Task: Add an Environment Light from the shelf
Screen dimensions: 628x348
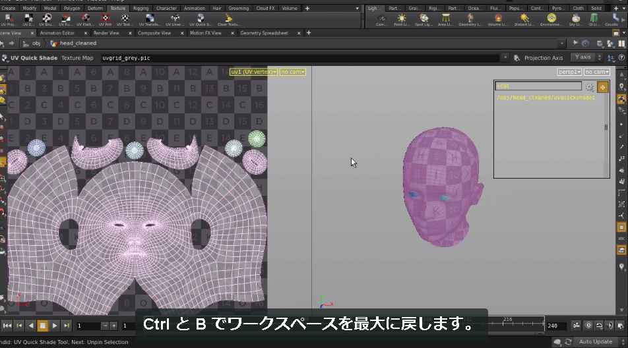Action: [x=551, y=19]
